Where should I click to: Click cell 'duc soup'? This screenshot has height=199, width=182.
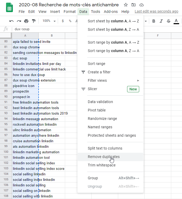coord(25,58)
